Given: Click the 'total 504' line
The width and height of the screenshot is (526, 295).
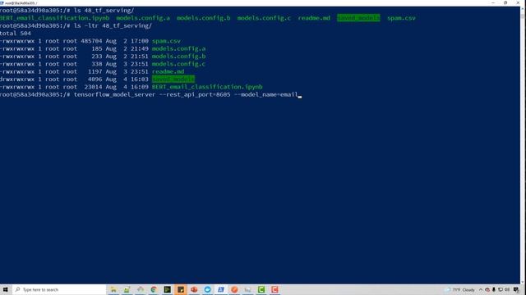Looking at the screenshot, I should (16, 33).
